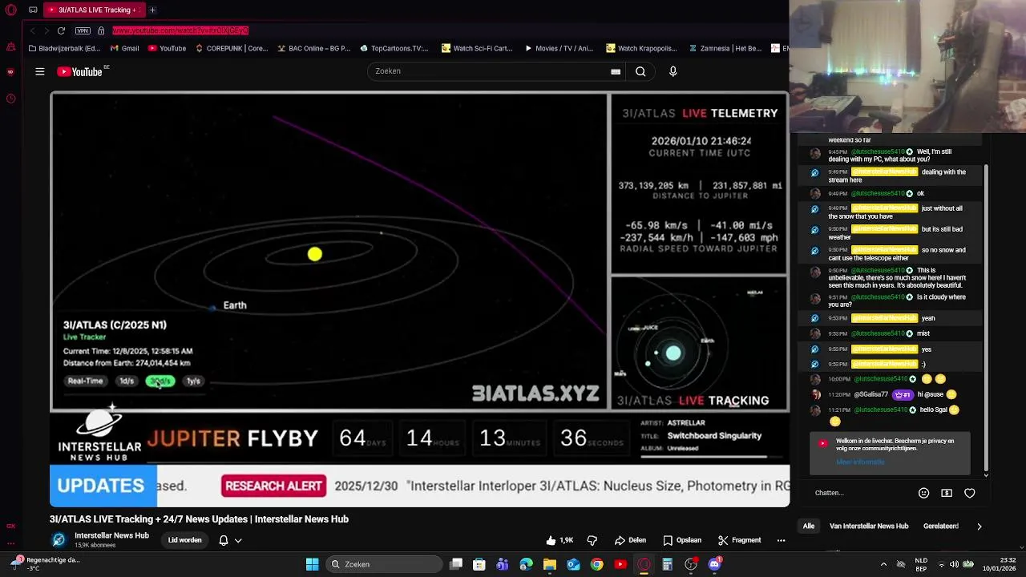1026x577 pixels.
Task: Open Microsoft Edge from the taskbar
Action: [x=526, y=564]
